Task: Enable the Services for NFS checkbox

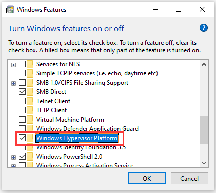Action: pos(22,64)
